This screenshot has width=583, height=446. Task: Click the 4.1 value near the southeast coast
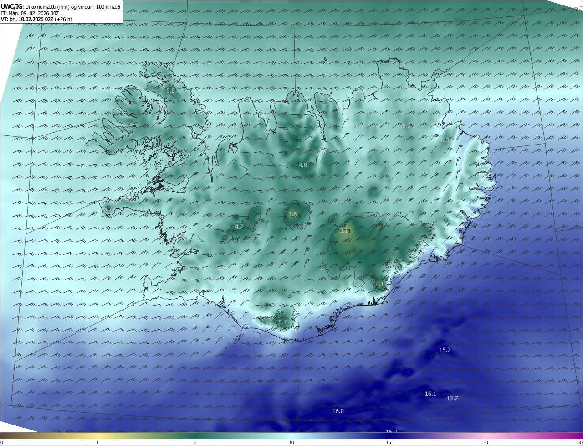[380, 284]
